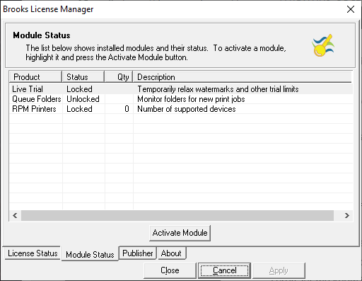Viewport: 362px width, 281px height.
Task: Click the Activate Module button
Action: pos(180,233)
